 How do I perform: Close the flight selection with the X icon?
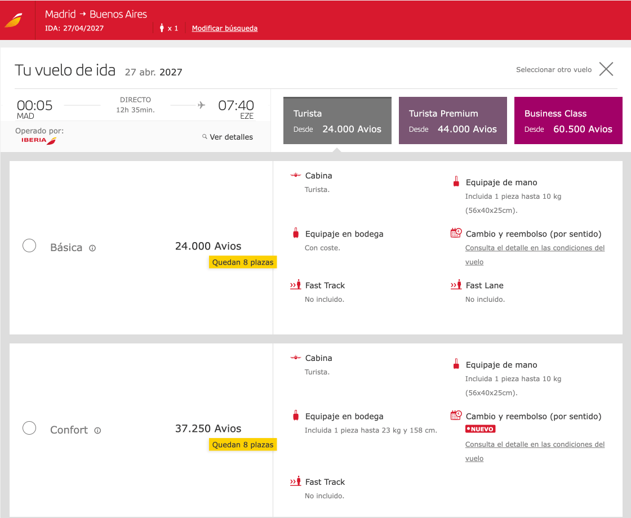[606, 69]
